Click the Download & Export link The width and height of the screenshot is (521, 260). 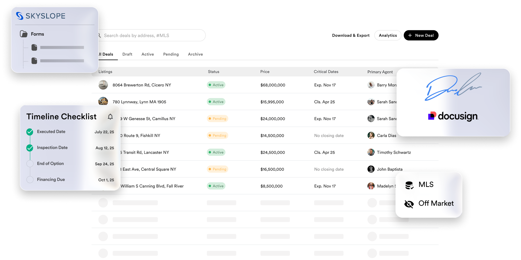[351, 35]
